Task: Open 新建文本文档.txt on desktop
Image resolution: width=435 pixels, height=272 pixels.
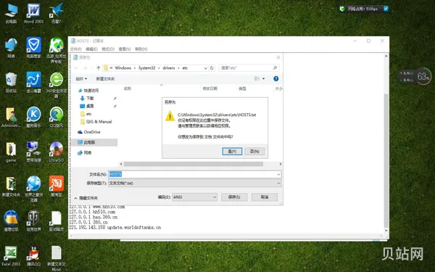Action: 57,258
